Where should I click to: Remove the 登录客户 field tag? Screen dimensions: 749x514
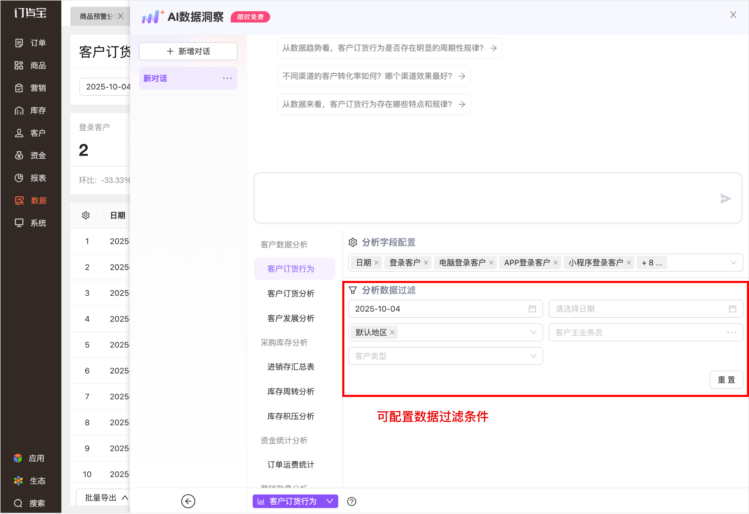426,263
